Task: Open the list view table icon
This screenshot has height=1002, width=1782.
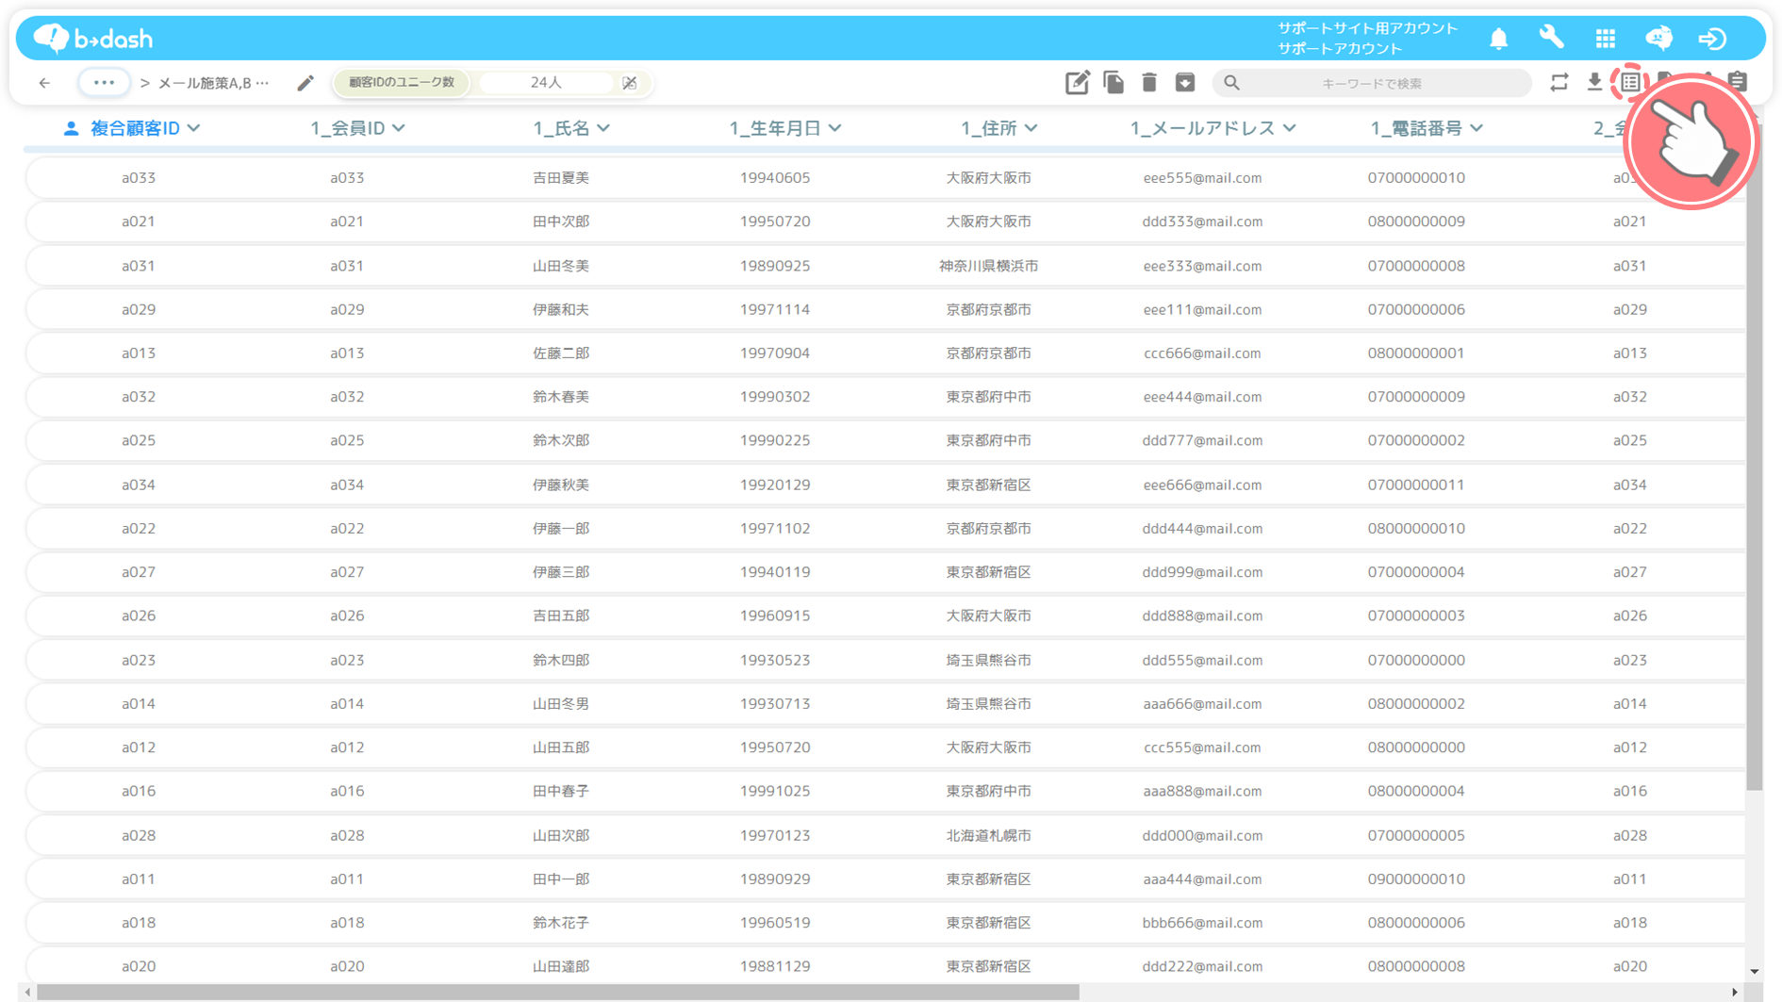Action: coord(1630,83)
